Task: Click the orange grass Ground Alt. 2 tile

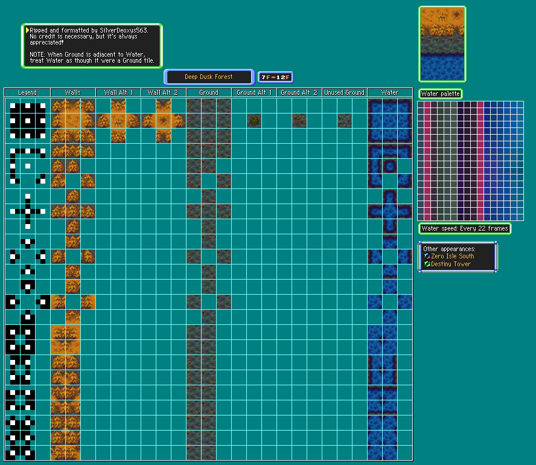Action: pyautogui.click(x=299, y=121)
